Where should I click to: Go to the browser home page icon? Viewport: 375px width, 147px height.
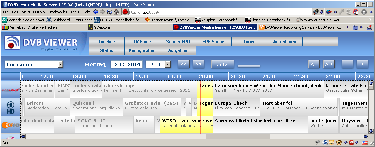(x=117, y=12)
